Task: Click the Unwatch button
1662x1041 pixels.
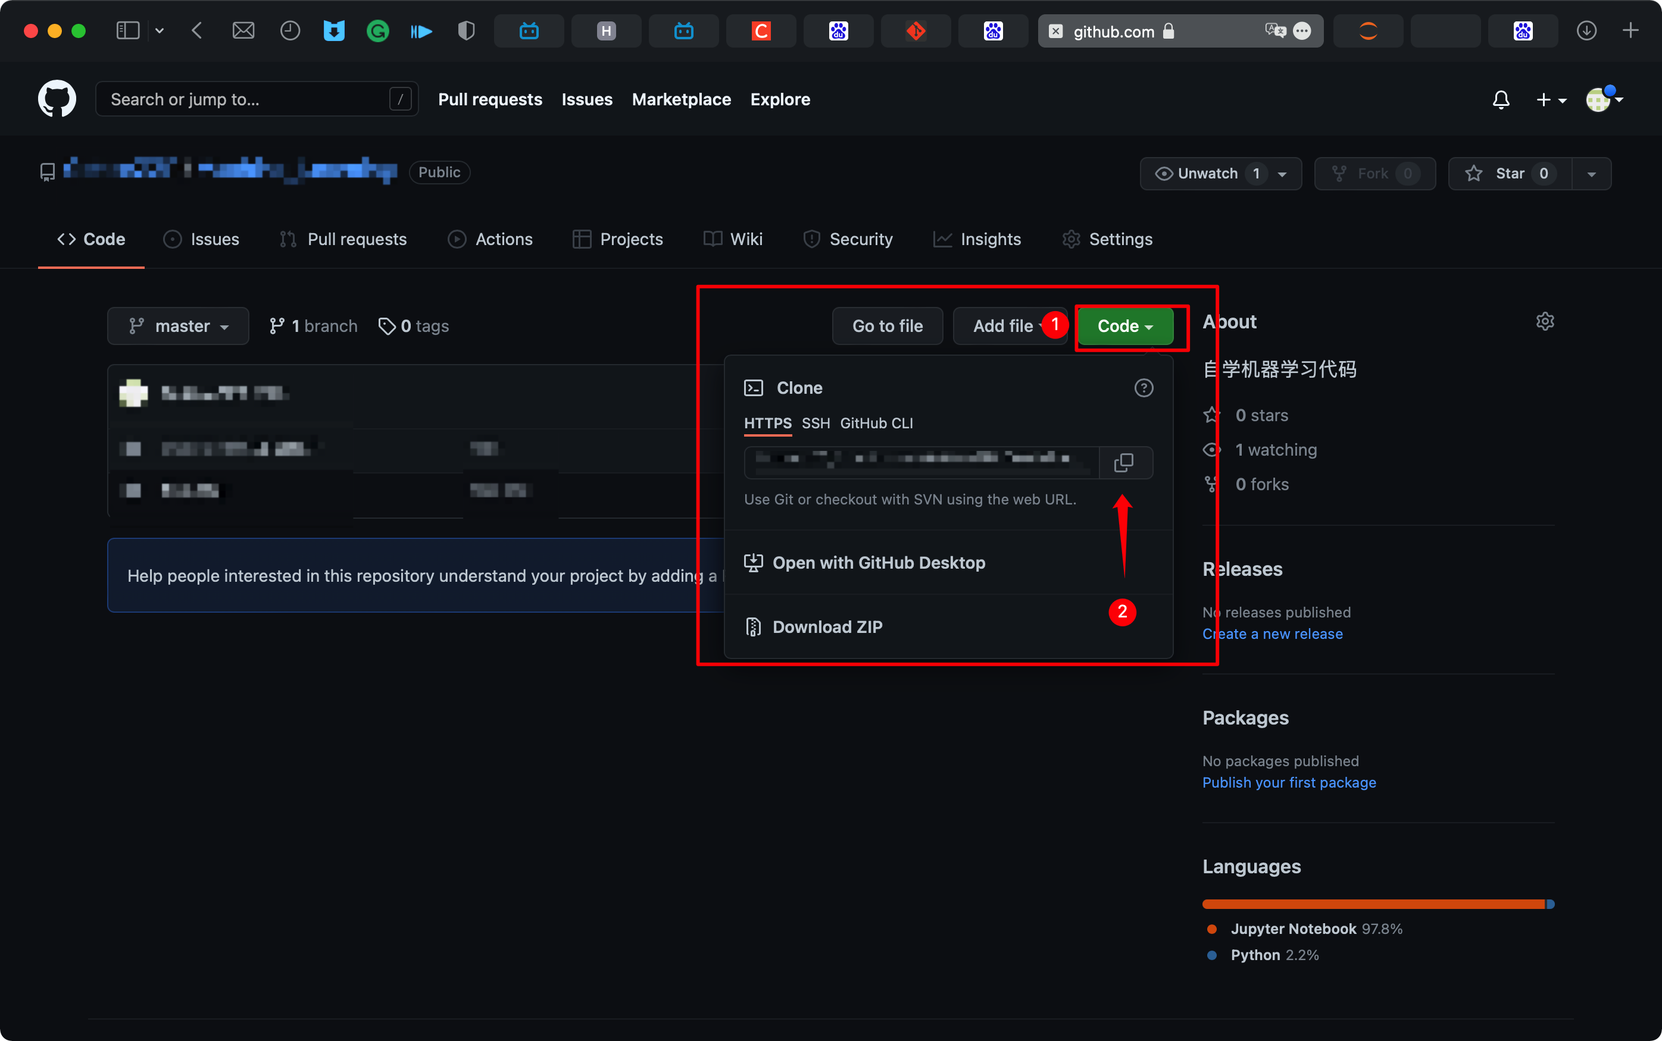Action: pyautogui.click(x=1220, y=174)
